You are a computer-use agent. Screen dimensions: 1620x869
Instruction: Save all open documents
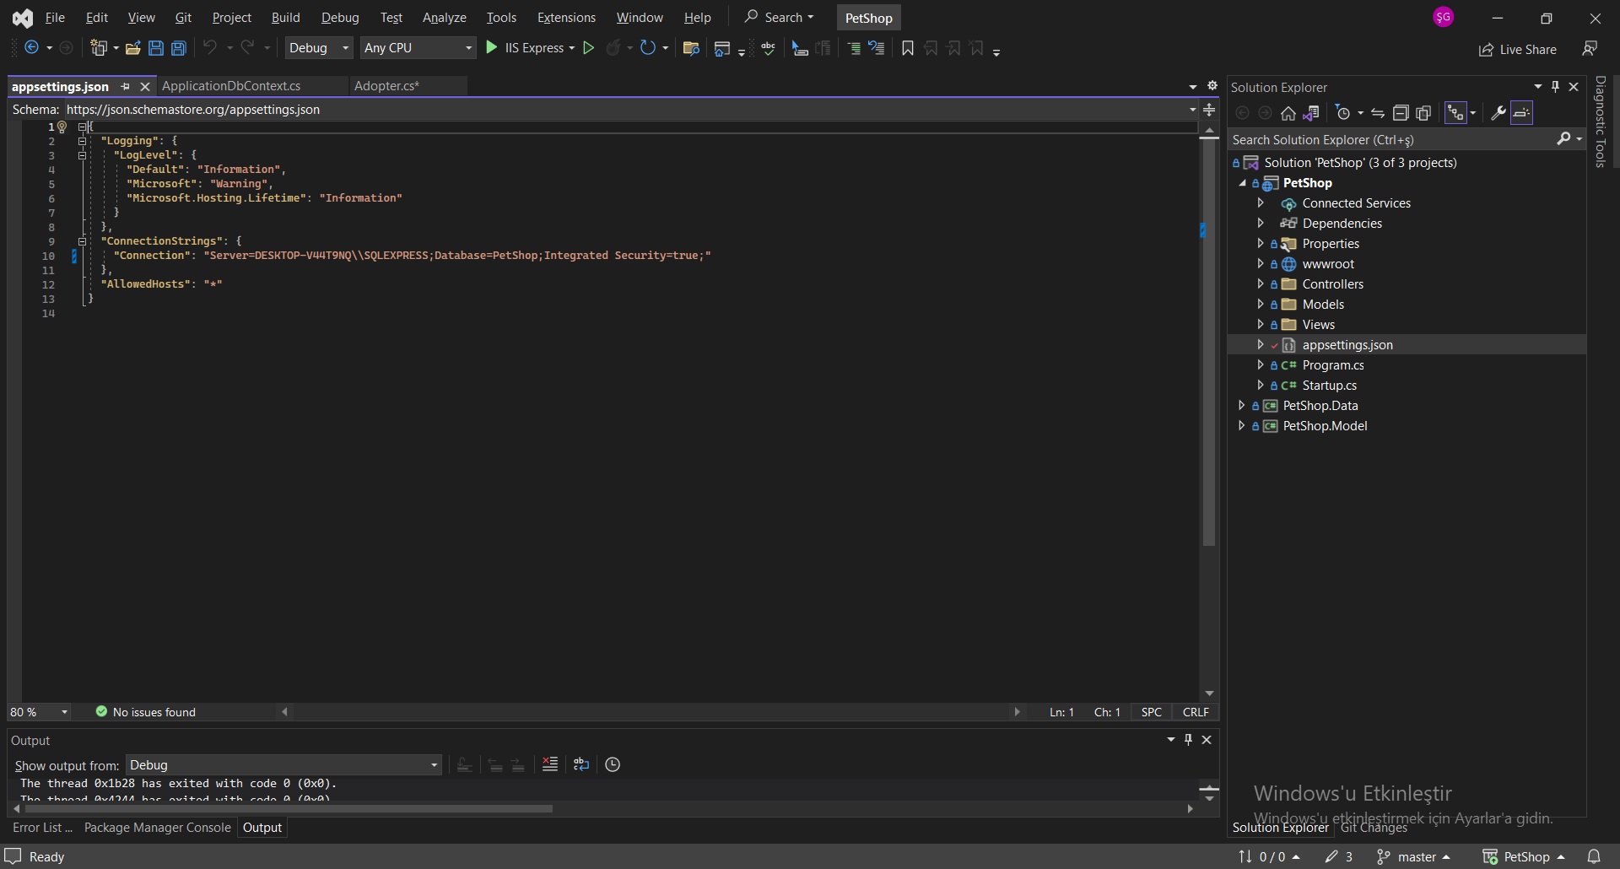178,48
